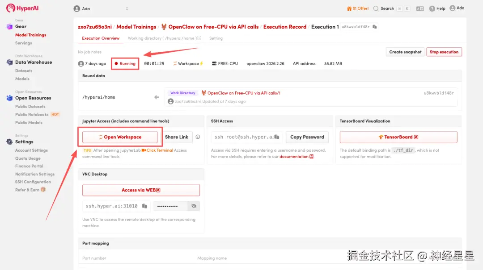Open TensorBoard visualization
The image size is (483, 270).
(x=398, y=137)
